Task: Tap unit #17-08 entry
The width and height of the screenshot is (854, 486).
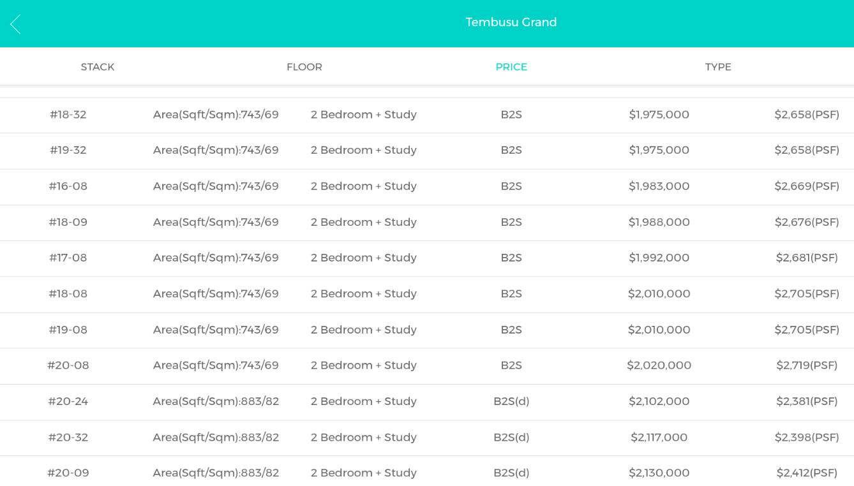Action: click(x=68, y=258)
